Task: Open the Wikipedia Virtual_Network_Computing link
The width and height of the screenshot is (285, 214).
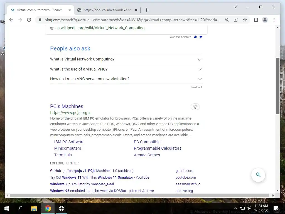Action: click(100, 28)
